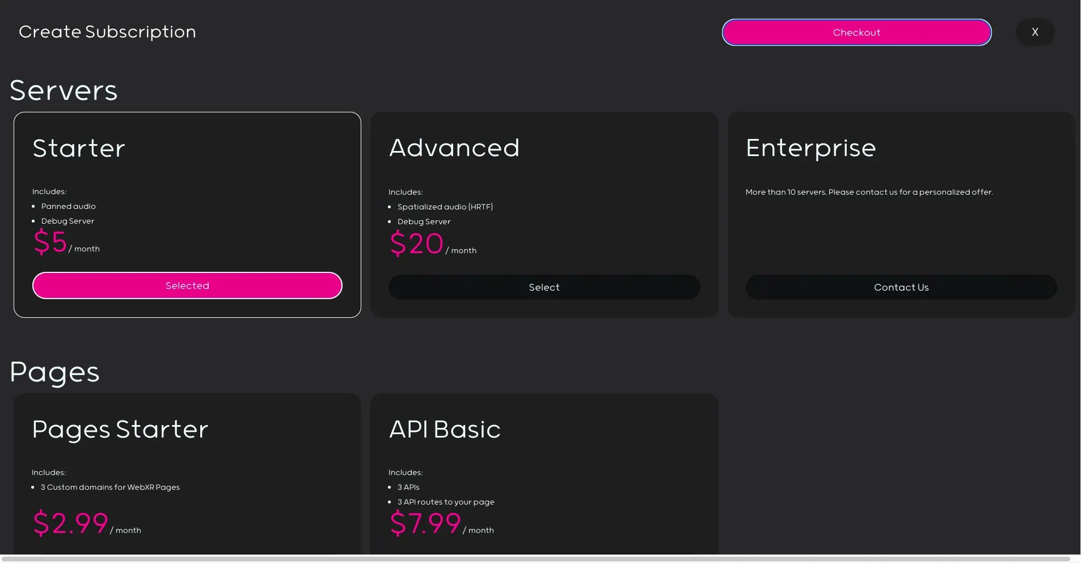This screenshot has height=563, width=1081.
Task: Click Contact Us for Enterprise plan
Action: click(x=901, y=287)
